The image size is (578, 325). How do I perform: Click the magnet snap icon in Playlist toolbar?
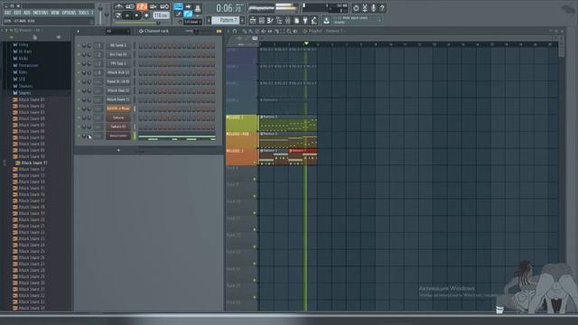(x=235, y=32)
